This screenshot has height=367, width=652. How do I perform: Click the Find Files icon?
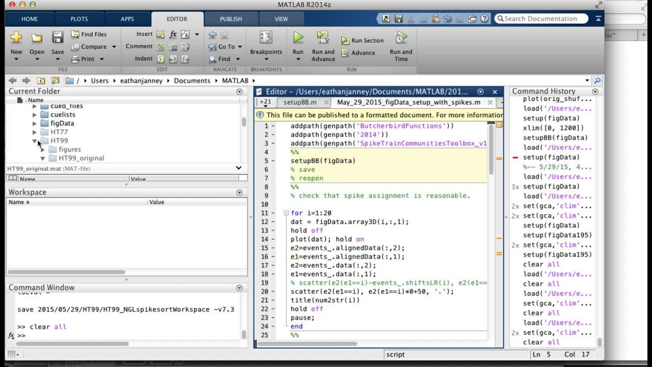(x=75, y=34)
